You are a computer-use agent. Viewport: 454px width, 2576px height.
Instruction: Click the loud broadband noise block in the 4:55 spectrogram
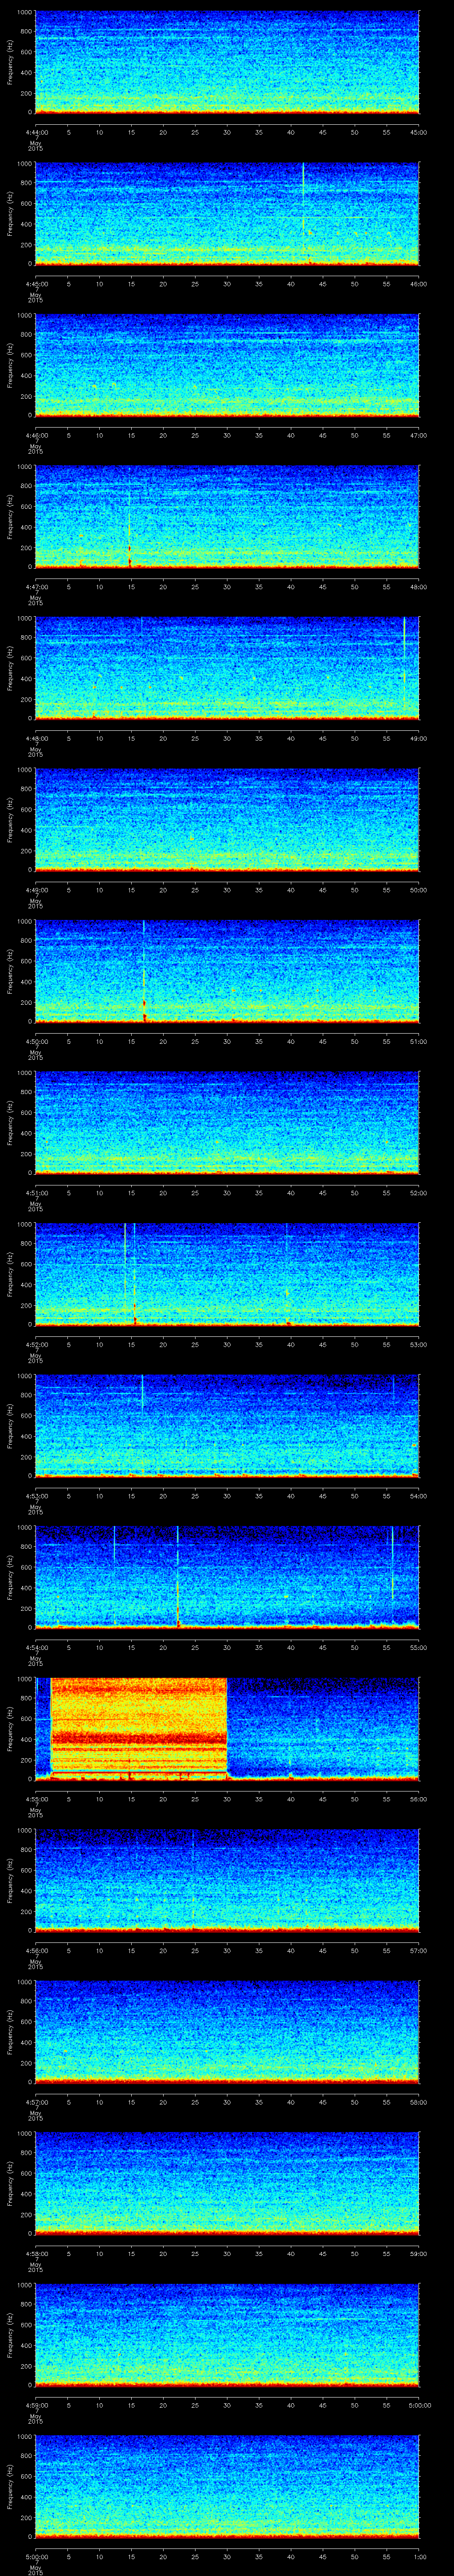click(139, 1727)
